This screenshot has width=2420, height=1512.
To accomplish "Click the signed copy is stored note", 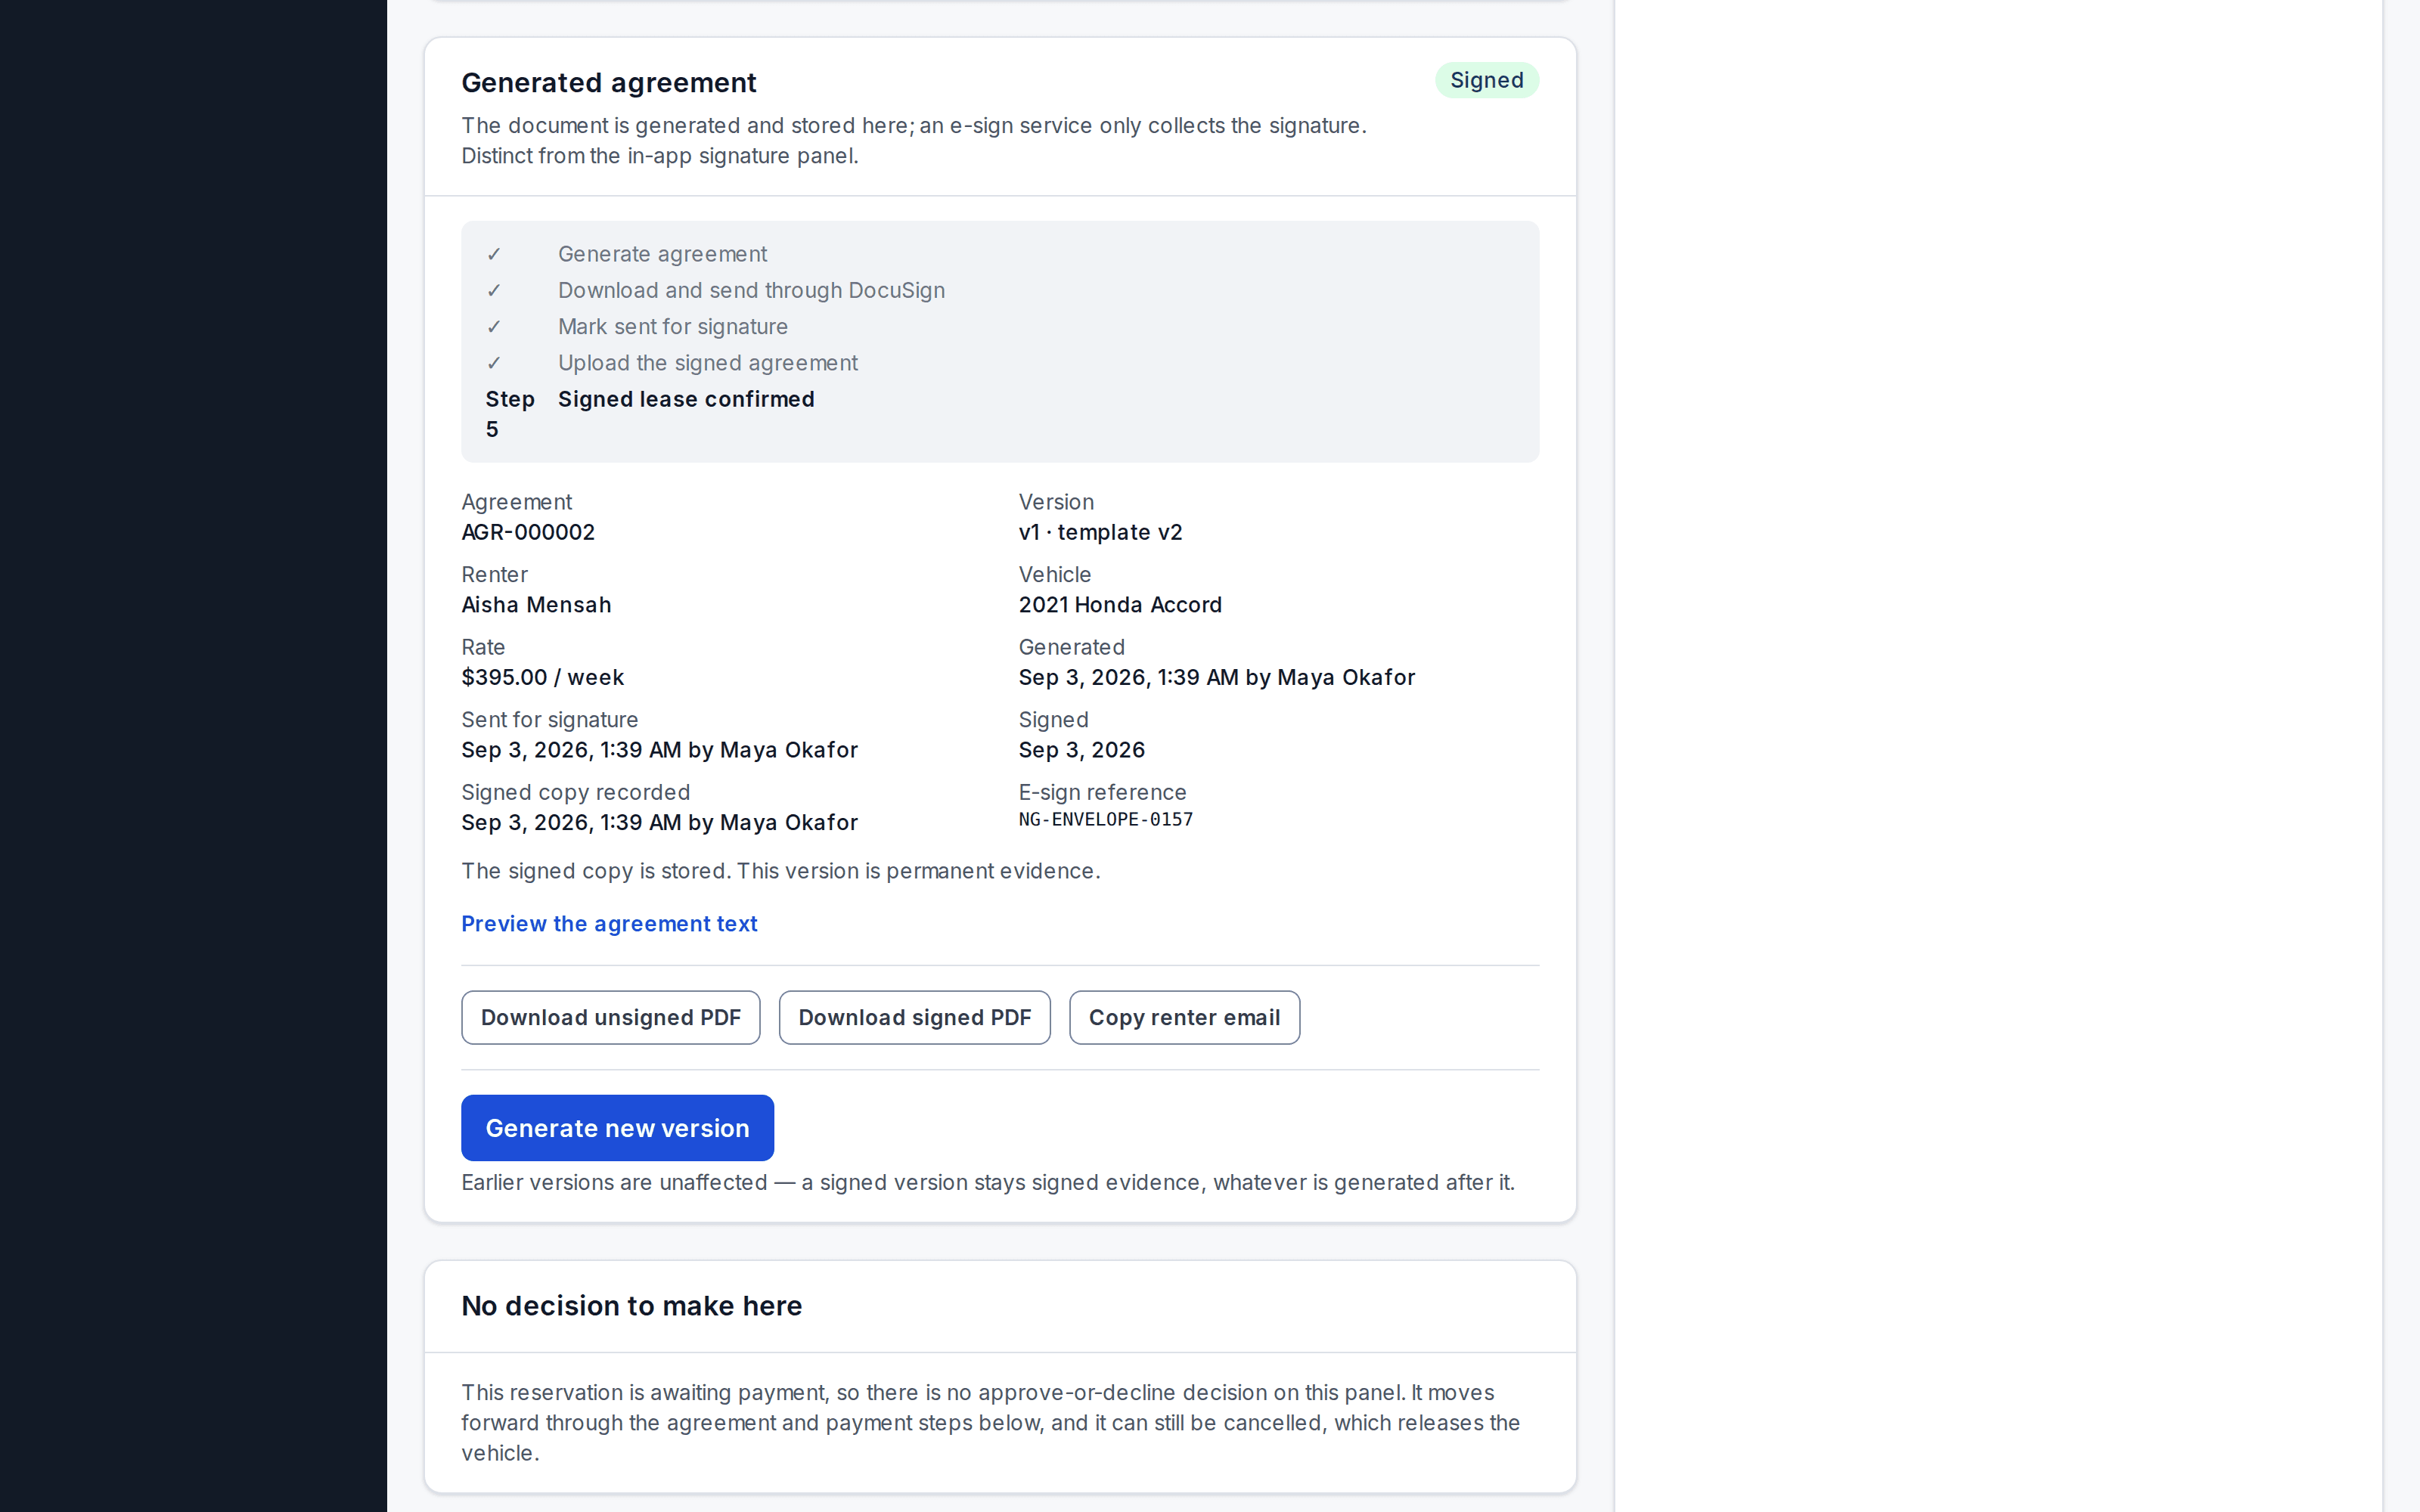I will (780, 871).
